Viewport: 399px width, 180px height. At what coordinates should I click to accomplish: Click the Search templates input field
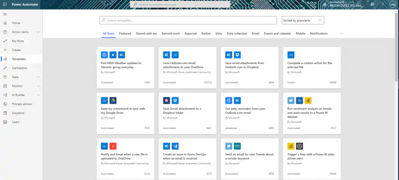188,20
